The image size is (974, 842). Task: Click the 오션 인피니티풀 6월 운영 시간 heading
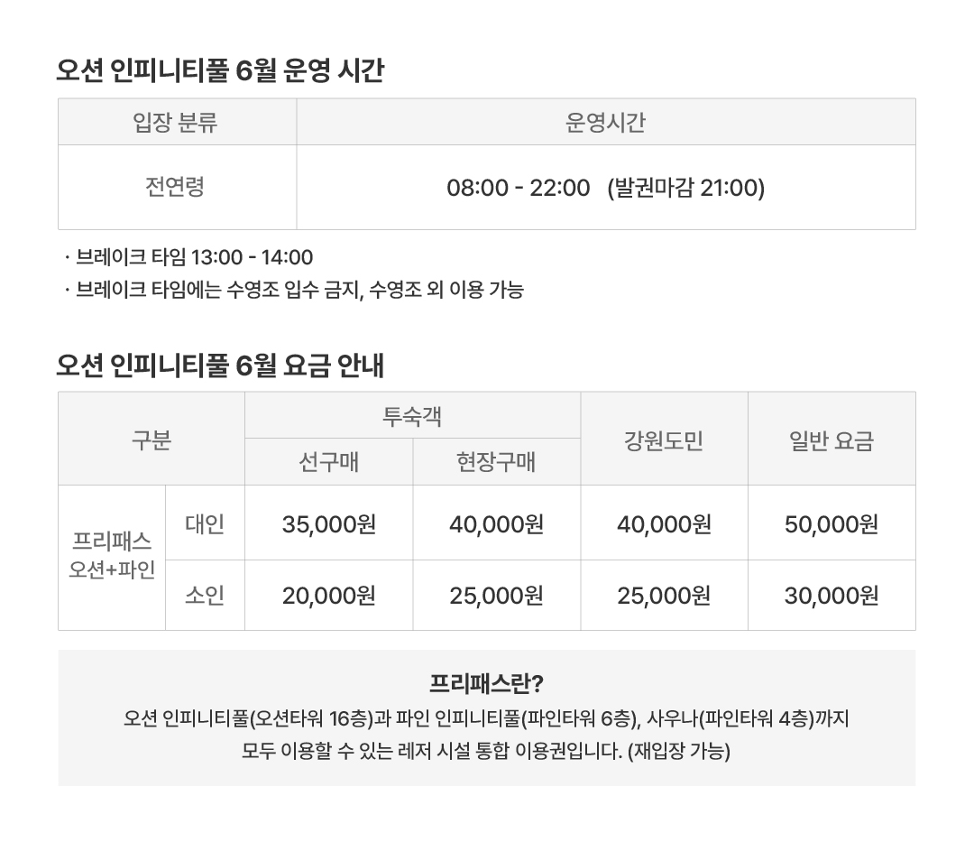coord(220,69)
